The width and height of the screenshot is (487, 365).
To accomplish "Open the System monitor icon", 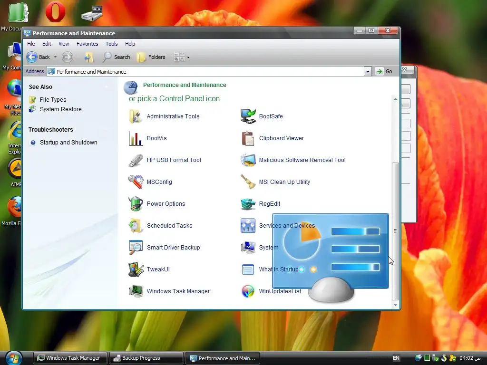I will pos(248,247).
